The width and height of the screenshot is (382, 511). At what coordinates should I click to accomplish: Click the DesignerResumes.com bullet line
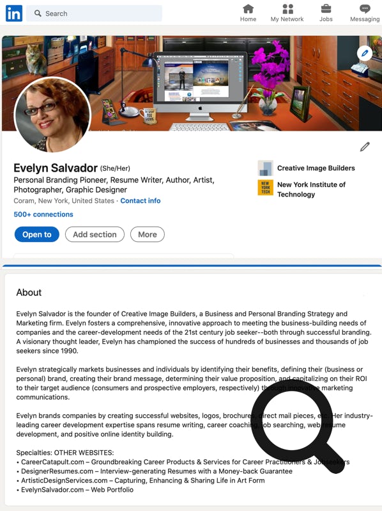click(155, 471)
